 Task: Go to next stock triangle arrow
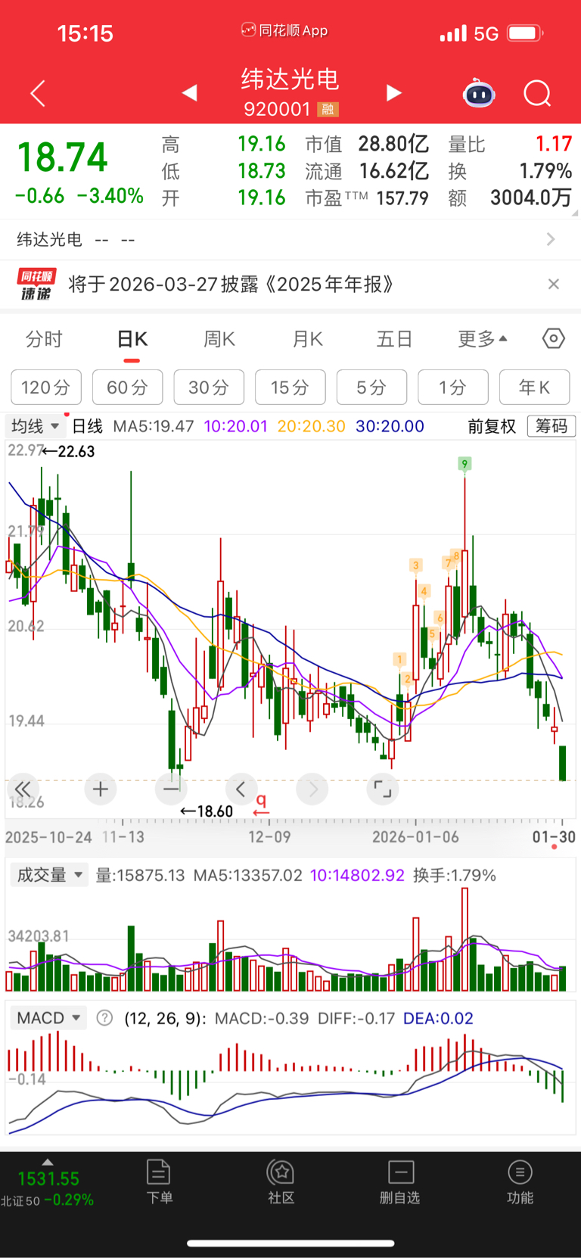(x=393, y=92)
